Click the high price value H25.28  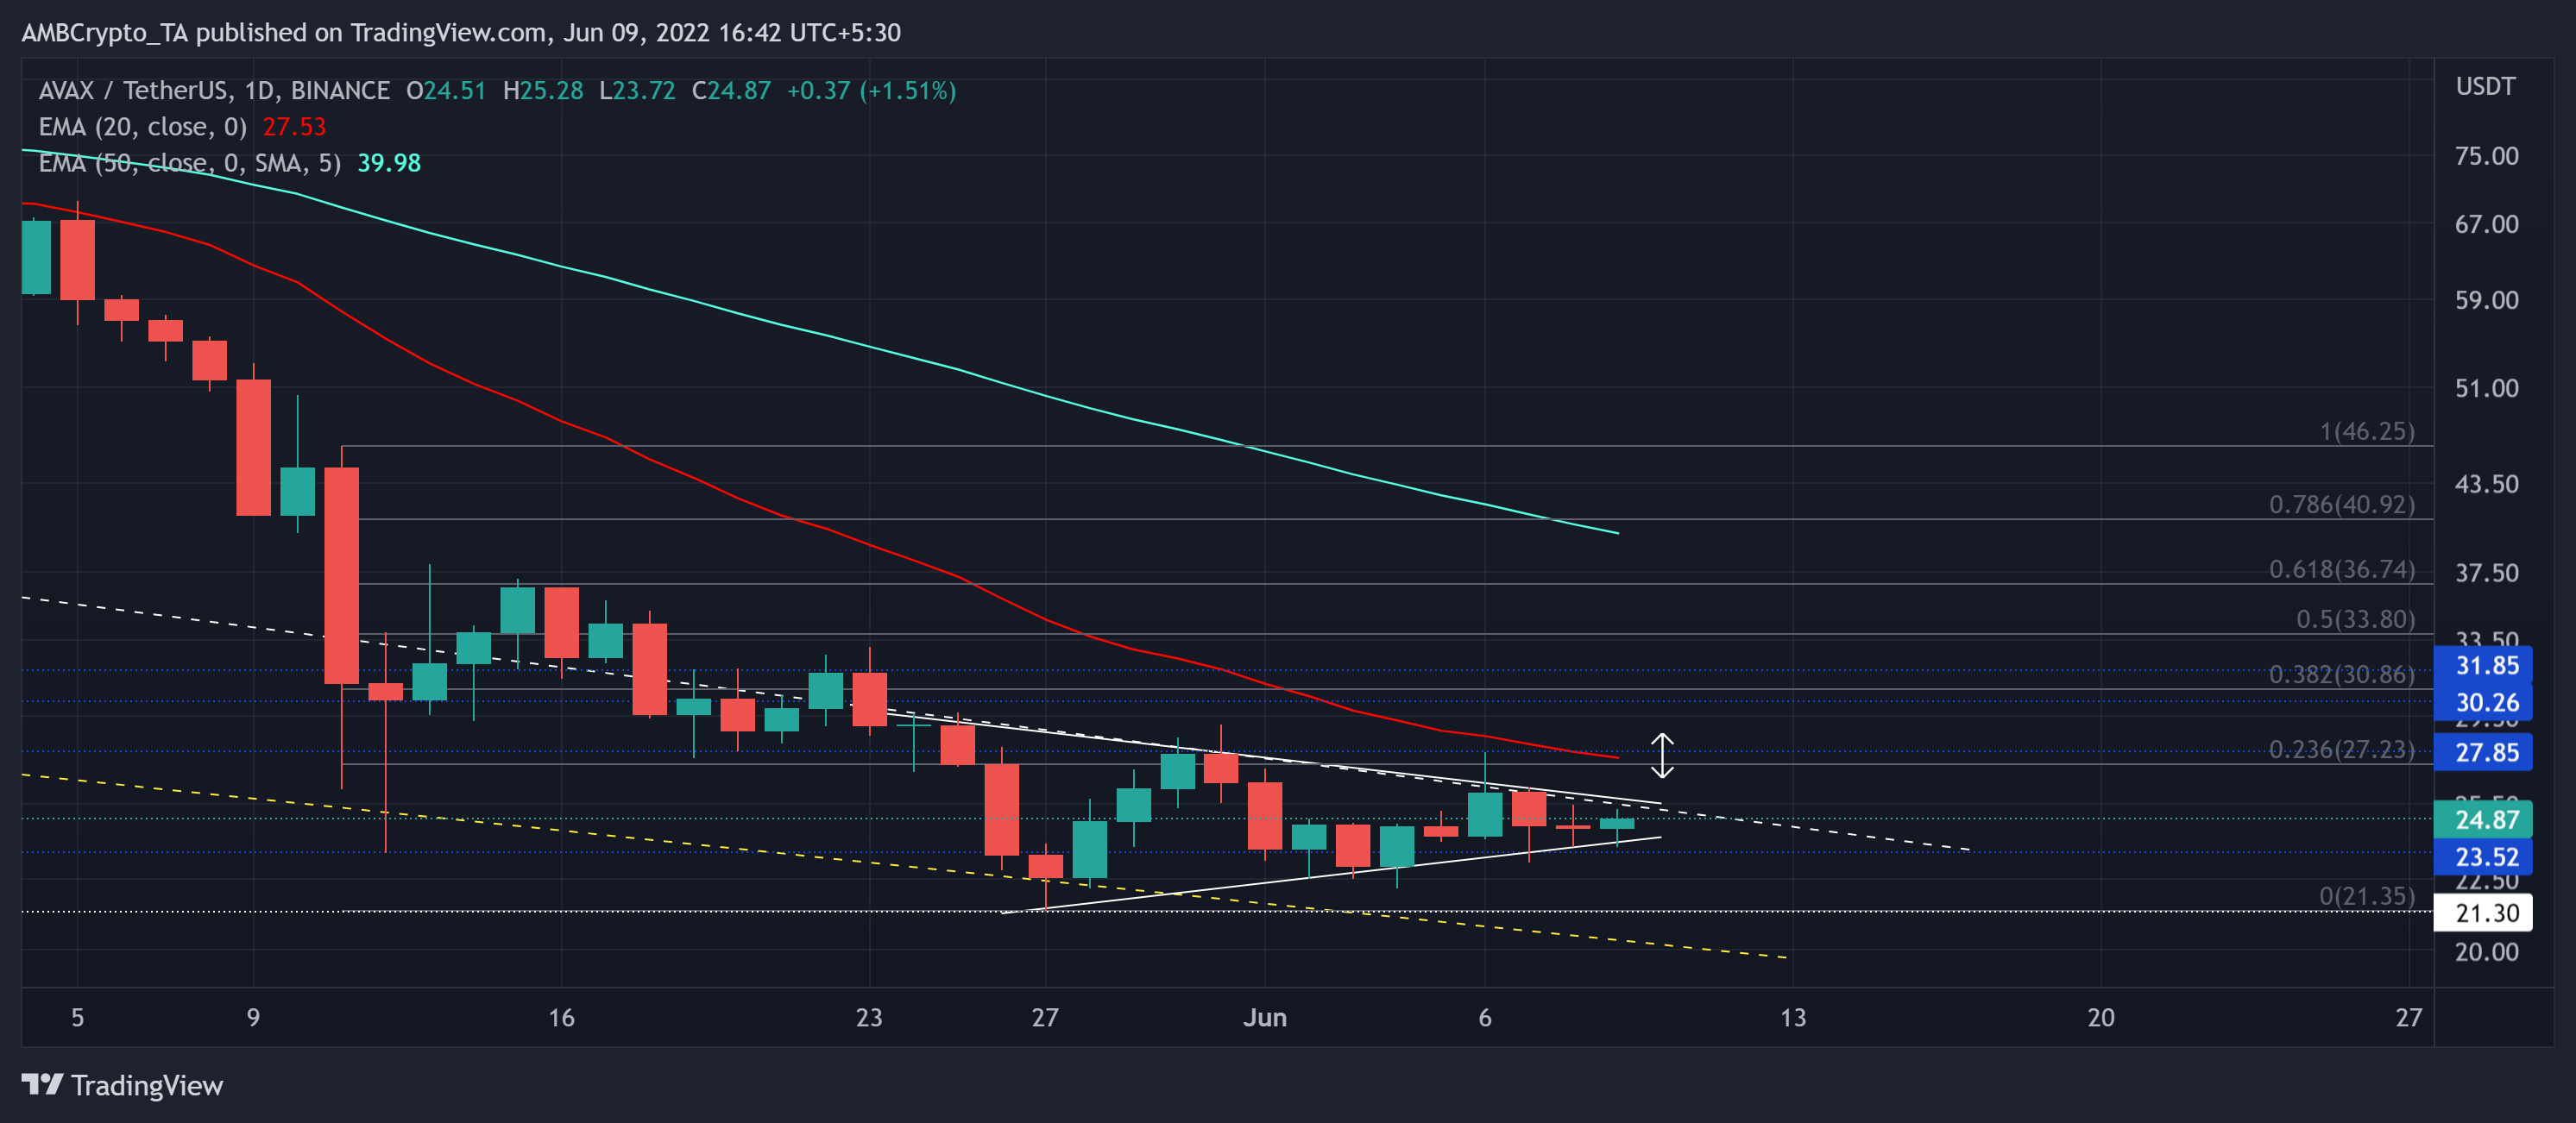tap(543, 91)
